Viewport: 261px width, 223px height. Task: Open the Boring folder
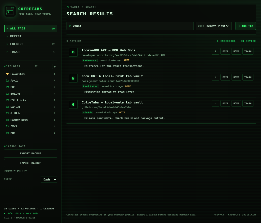[30, 94]
